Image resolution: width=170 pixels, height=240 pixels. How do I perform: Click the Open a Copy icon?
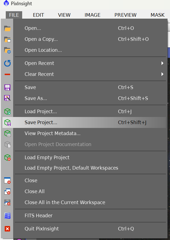point(7,39)
